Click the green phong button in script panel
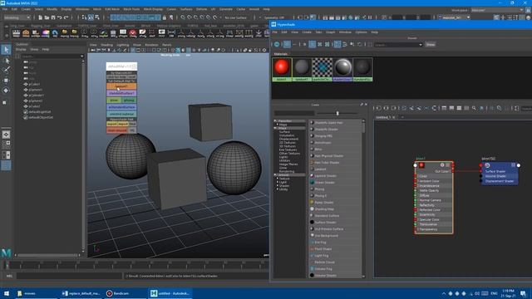The height and width of the screenshot is (299, 532). click(x=129, y=100)
